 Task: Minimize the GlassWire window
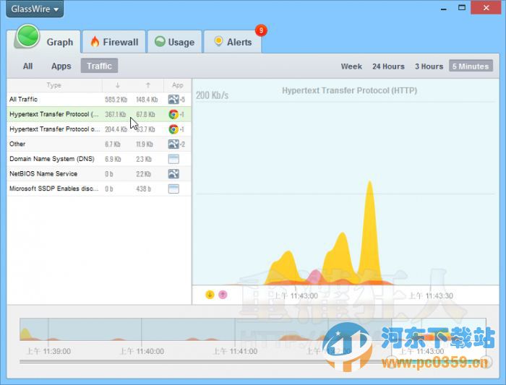click(x=444, y=9)
